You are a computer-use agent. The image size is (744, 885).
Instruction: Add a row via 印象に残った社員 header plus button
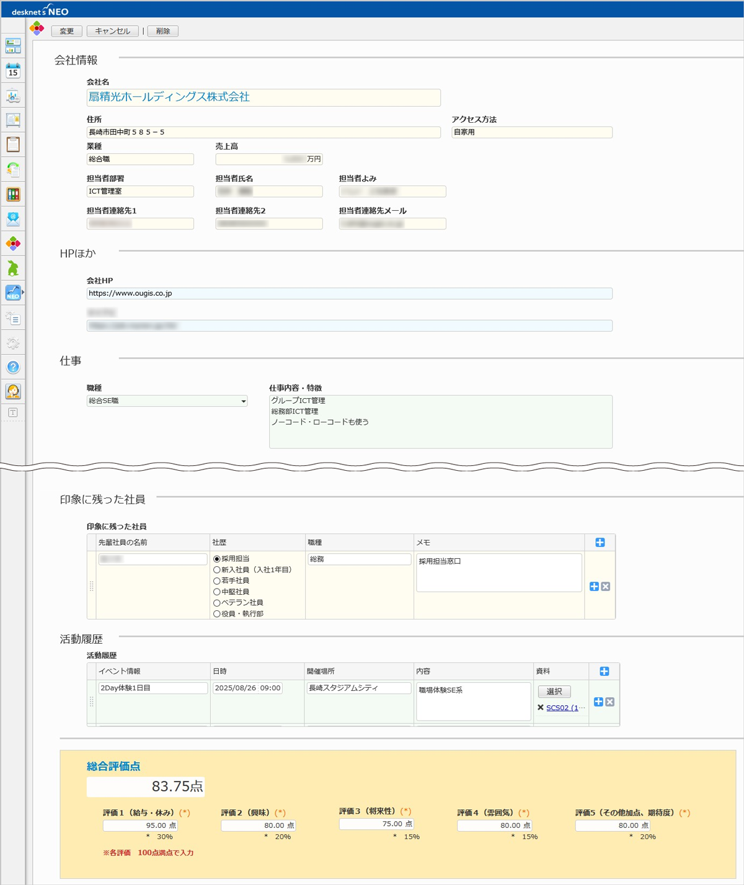point(600,543)
